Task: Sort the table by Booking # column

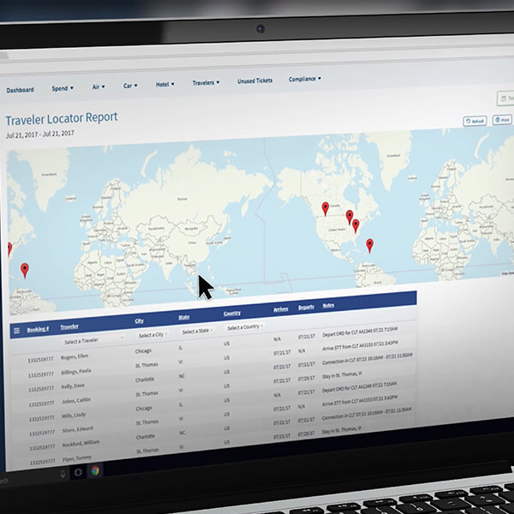Action: click(38, 329)
